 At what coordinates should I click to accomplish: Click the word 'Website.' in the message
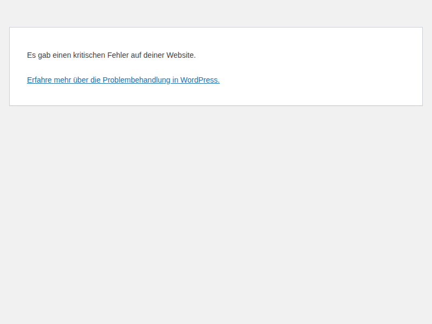181,55
